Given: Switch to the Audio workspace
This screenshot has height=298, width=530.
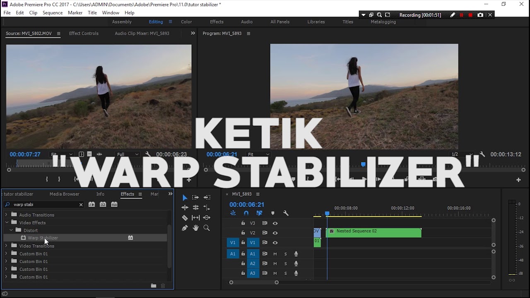Looking at the screenshot, I should pyautogui.click(x=247, y=22).
